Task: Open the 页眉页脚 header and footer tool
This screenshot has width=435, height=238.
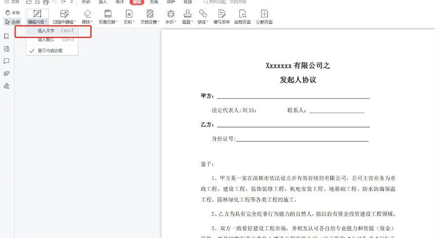Action: 108,14
